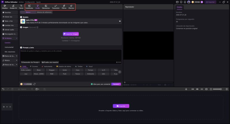Select Instrumental under IA Música
Image resolution: width=230 pixels, height=124 pixels.
pyautogui.click(x=9, y=47)
